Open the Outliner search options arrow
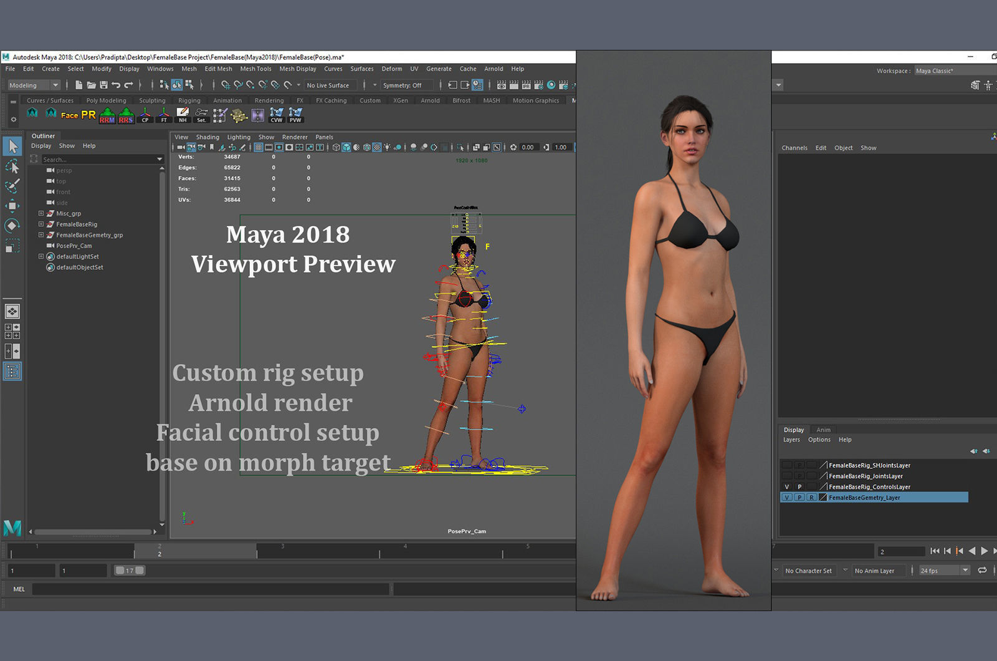 [160, 160]
